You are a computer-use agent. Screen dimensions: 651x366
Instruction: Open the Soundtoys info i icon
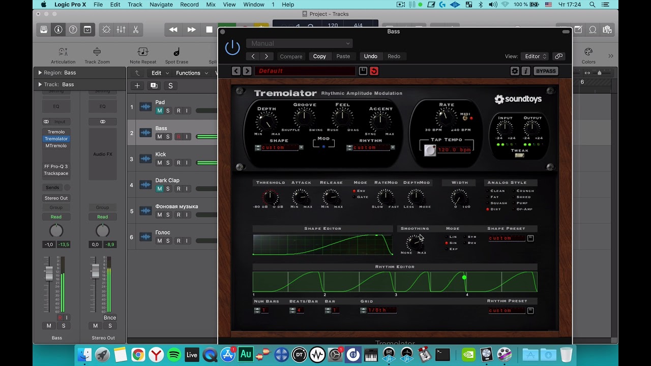coord(526,71)
